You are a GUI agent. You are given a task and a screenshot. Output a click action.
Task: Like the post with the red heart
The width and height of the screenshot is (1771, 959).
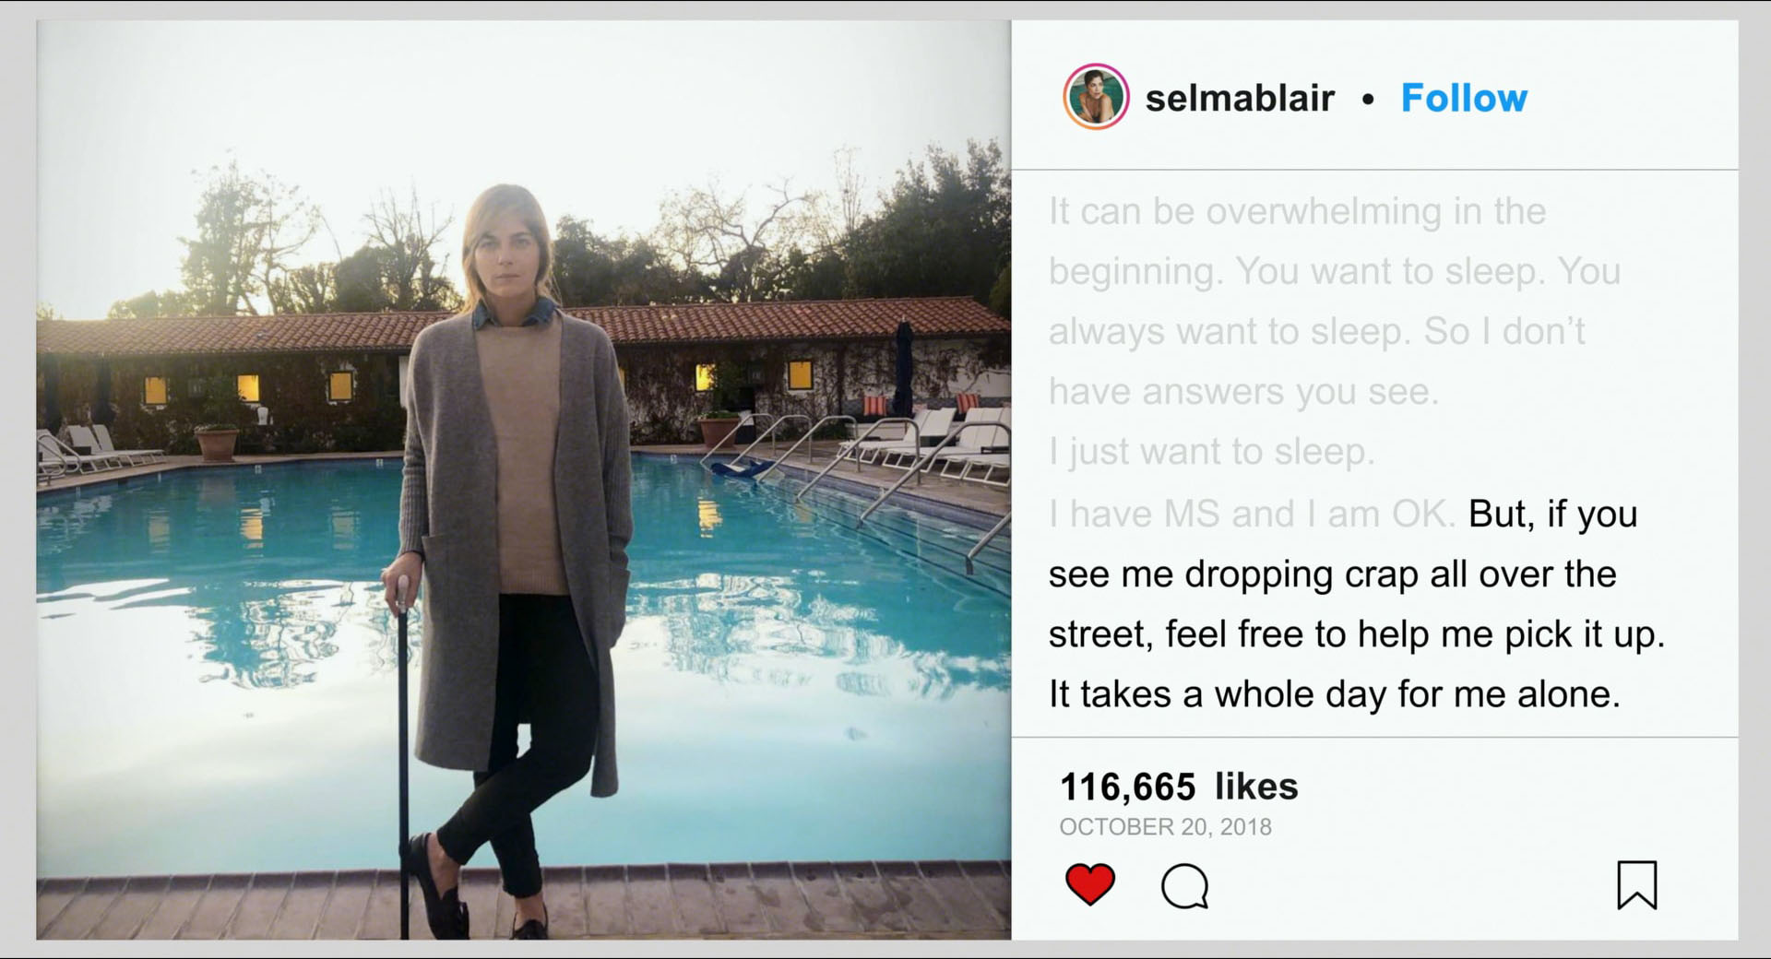(x=1089, y=884)
